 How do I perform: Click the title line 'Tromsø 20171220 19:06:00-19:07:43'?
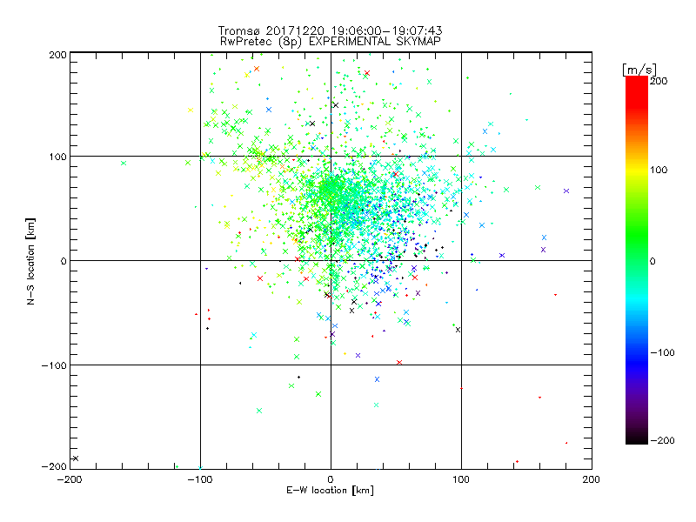click(330, 30)
